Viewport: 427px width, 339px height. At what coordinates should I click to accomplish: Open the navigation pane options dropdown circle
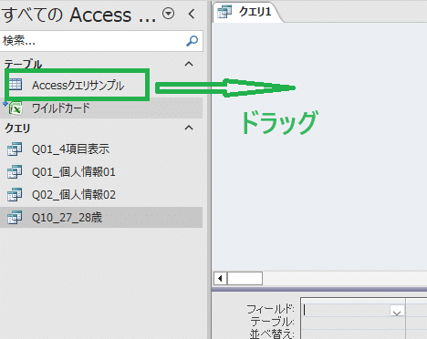[168, 14]
